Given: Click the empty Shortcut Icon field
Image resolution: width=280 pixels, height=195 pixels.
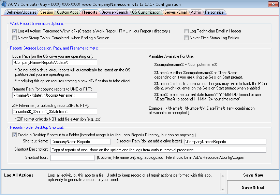Looking at the screenshot, I should (x=72, y=158).
